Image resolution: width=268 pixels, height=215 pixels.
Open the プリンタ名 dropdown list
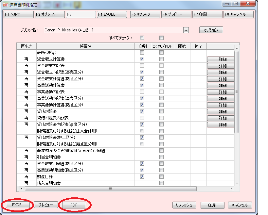coord(186,30)
